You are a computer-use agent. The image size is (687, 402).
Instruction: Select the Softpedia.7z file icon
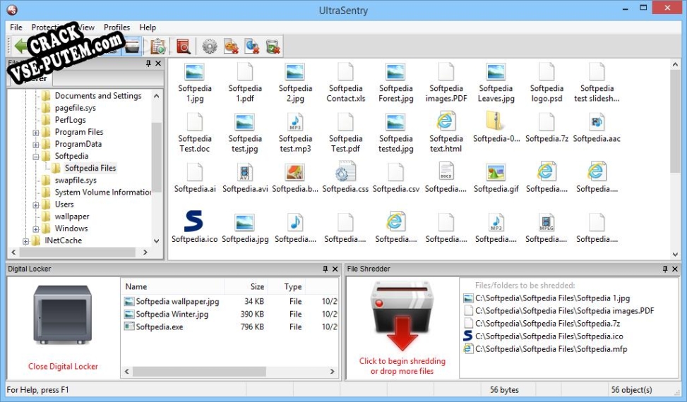(546, 122)
